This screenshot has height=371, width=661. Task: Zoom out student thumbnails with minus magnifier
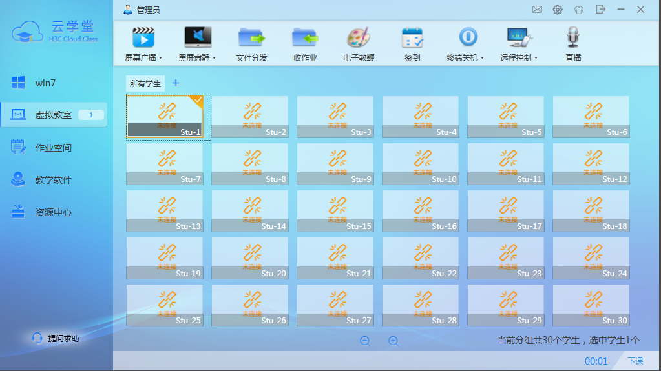tap(365, 341)
